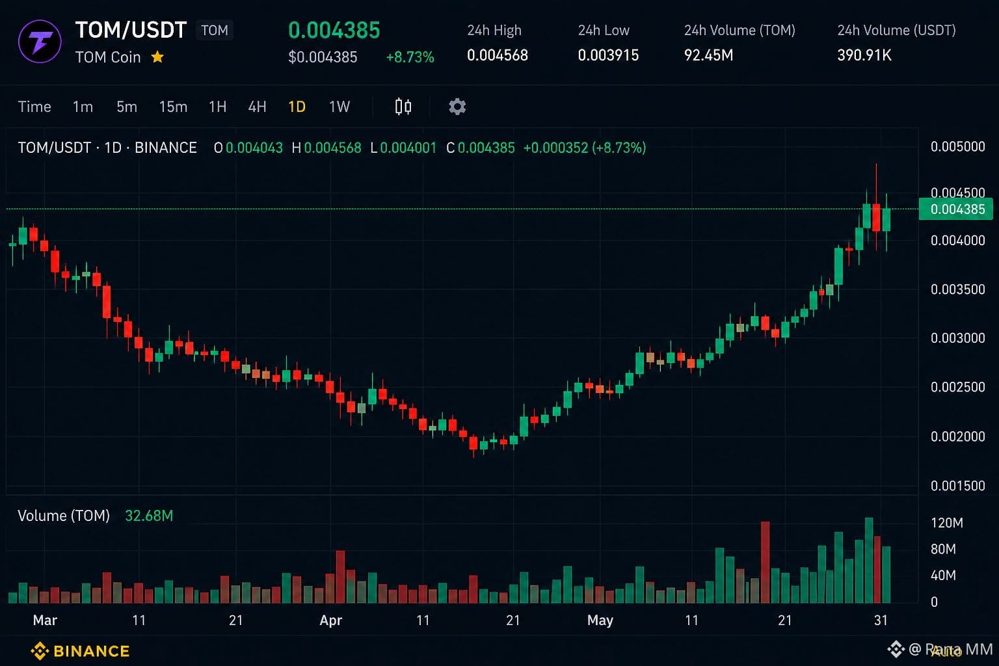Open chart settings gear icon
The image size is (999, 666).
click(457, 107)
